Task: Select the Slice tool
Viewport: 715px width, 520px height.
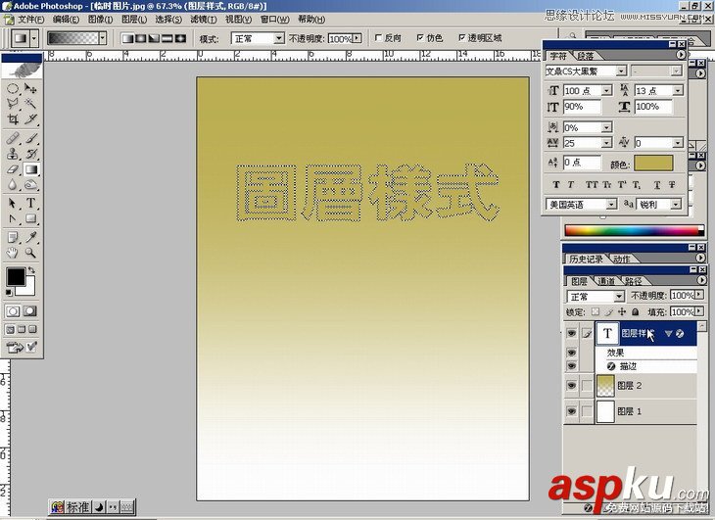Action: point(30,119)
